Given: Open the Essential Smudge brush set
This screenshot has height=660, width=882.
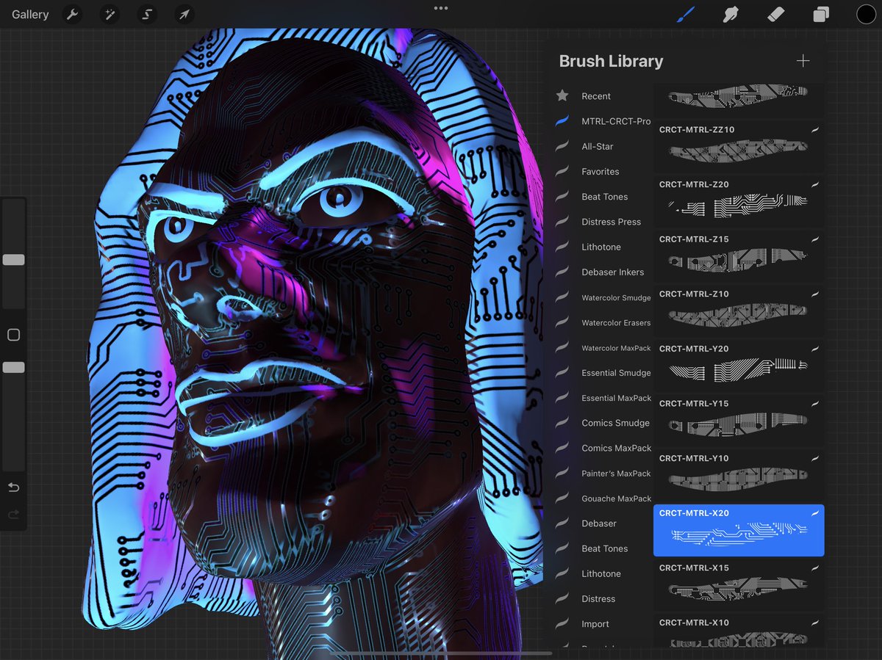Looking at the screenshot, I should pyautogui.click(x=617, y=373).
